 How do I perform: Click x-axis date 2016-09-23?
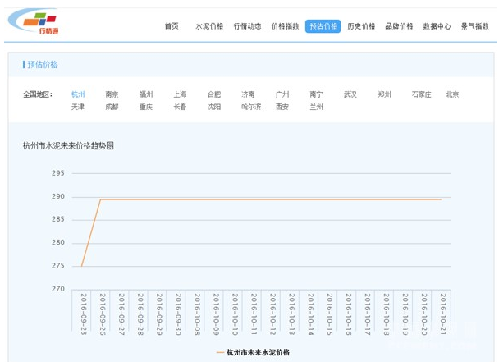click(x=84, y=314)
